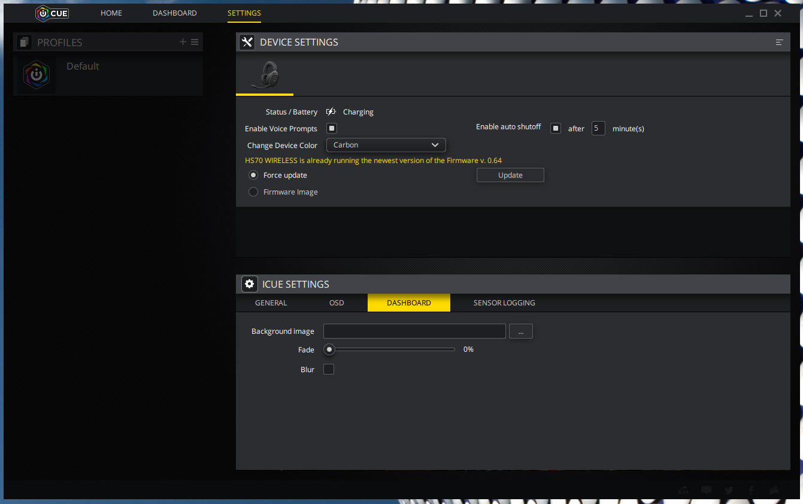Screen dimensions: 803x504
Task: Browse for background image with ellipsis button
Action: (x=521, y=331)
